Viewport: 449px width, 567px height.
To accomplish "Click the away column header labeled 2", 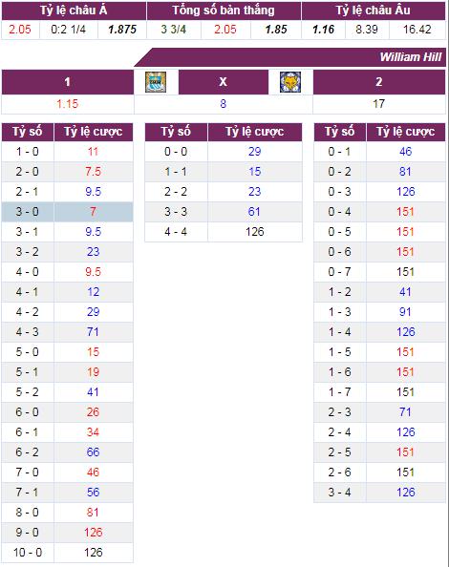I will pos(379,82).
